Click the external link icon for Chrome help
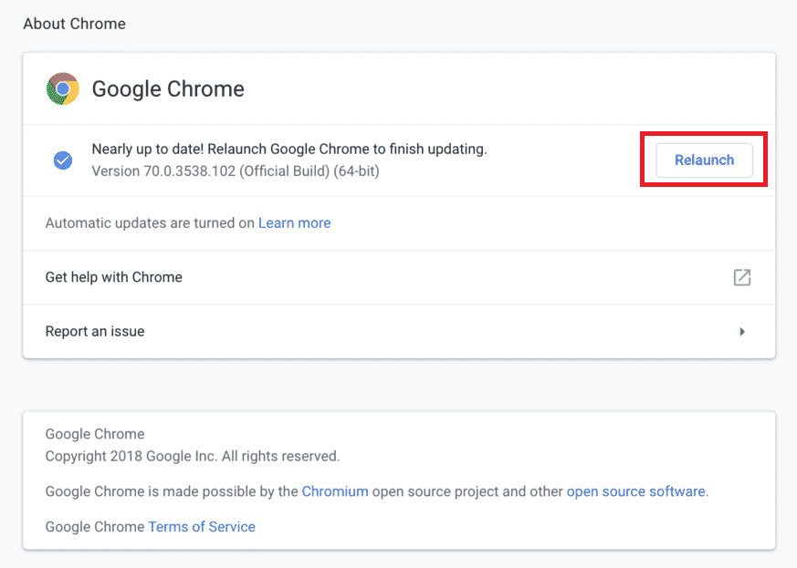 point(742,277)
